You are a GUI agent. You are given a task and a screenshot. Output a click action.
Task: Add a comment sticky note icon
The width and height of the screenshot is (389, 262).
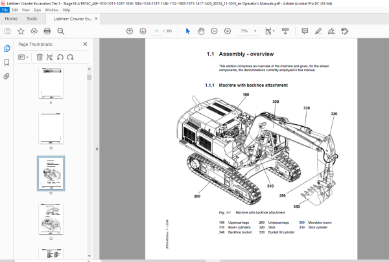305,31
